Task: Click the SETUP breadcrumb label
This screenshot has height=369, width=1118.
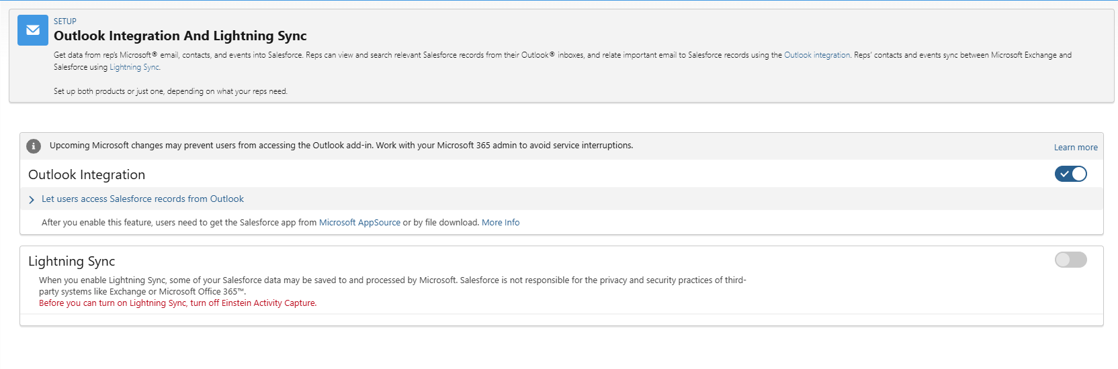Action: (x=65, y=21)
